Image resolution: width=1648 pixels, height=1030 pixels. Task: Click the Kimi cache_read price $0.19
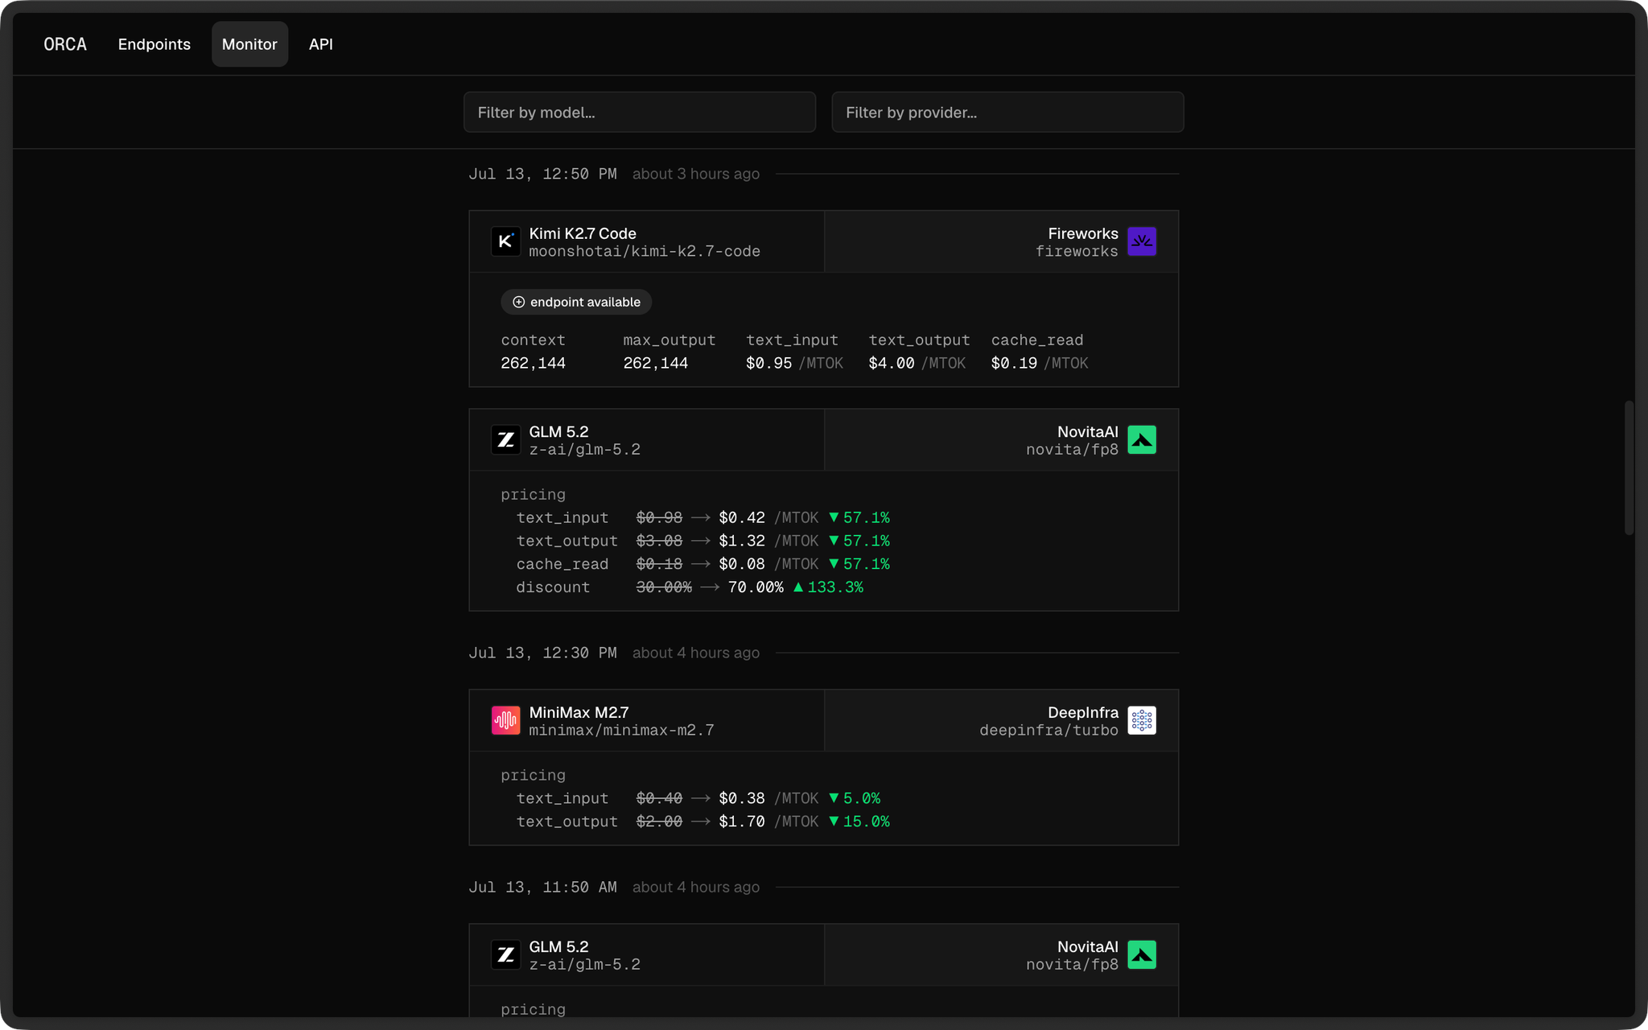[1014, 364]
